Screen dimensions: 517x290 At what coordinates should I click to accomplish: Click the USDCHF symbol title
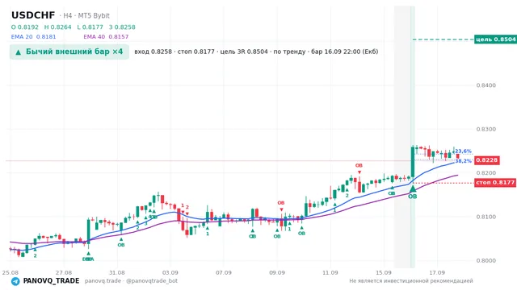pyautogui.click(x=33, y=15)
